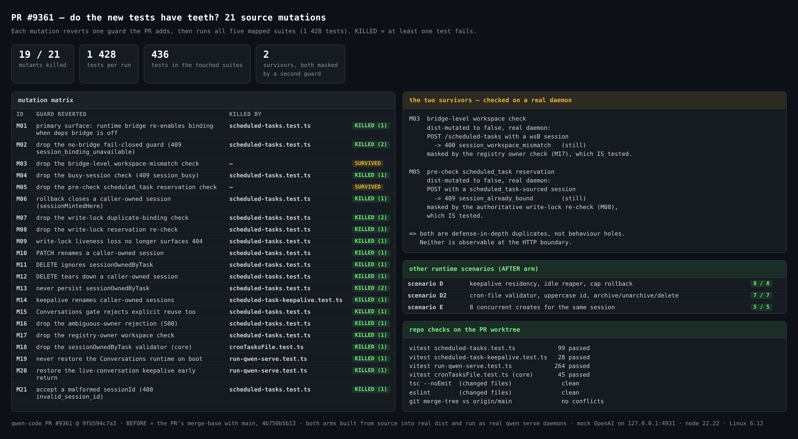Click the '8 / 8' score badge

pyautogui.click(x=761, y=284)
